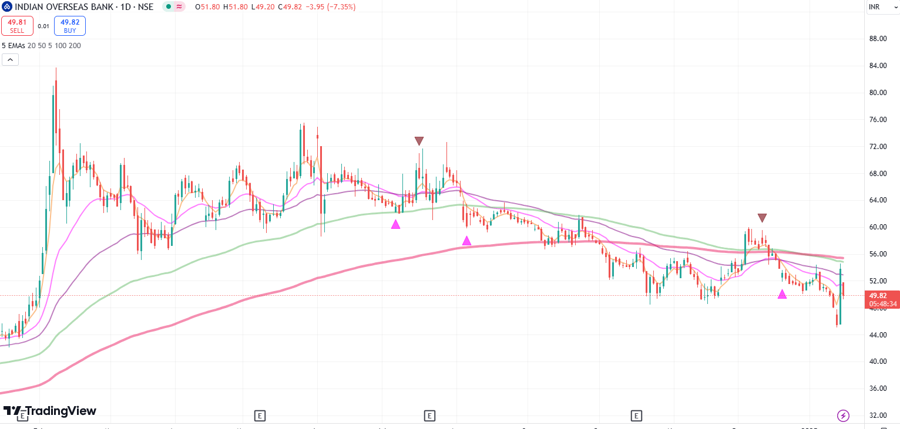Click the pink up-triangle marker near 50.00
Image resolution: width=900 pixels, height=429 pixels.
[x=782, y=294]
